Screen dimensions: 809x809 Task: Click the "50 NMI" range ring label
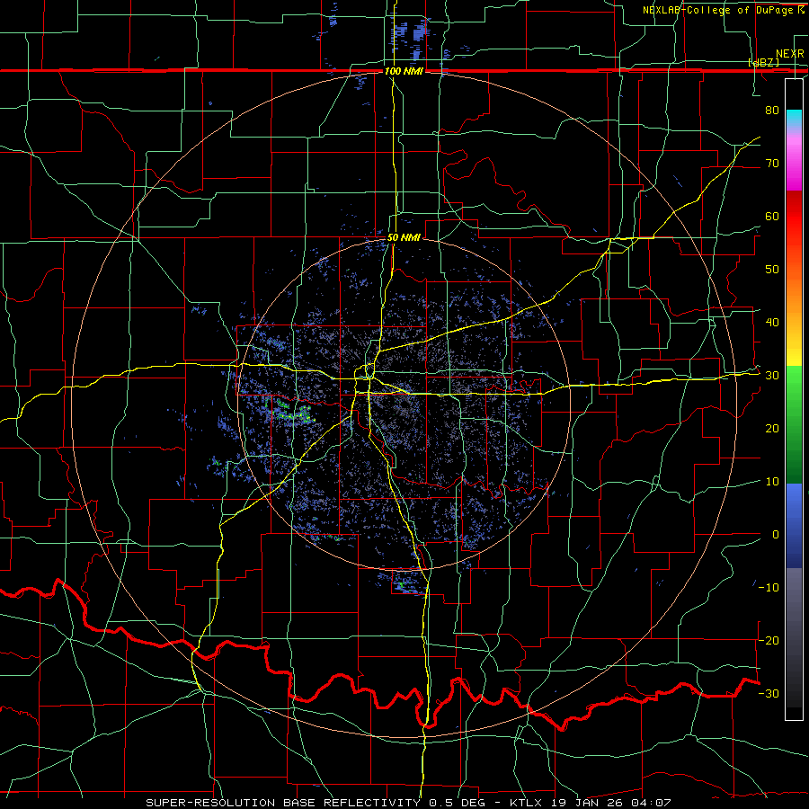click(x=404, y=238)
